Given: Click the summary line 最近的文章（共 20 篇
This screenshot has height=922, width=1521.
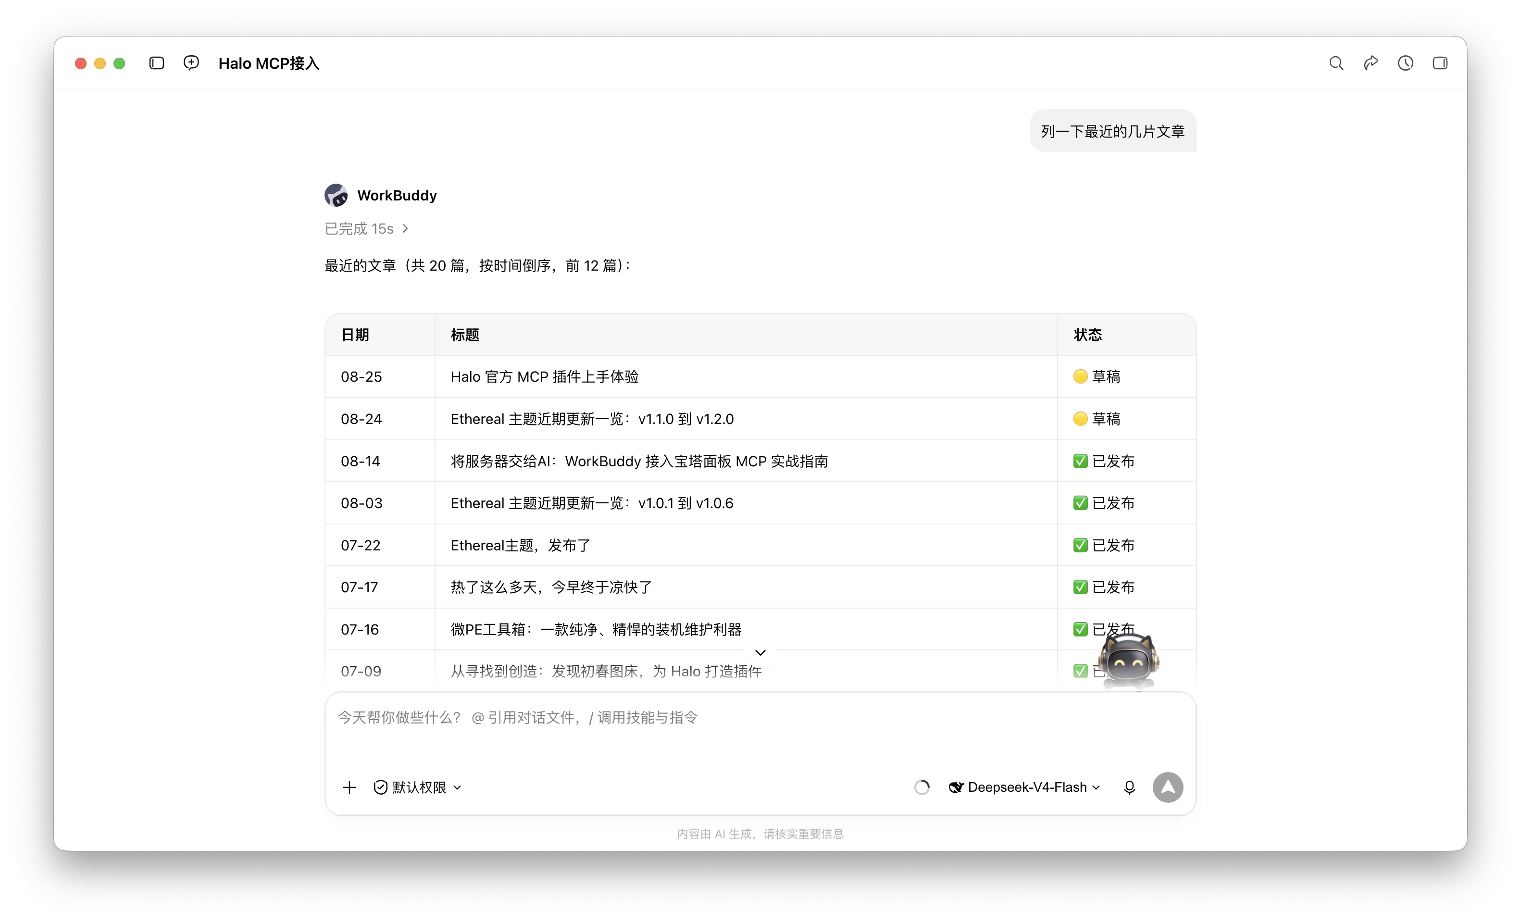Looking at the screenshot, I should (478, 266).
